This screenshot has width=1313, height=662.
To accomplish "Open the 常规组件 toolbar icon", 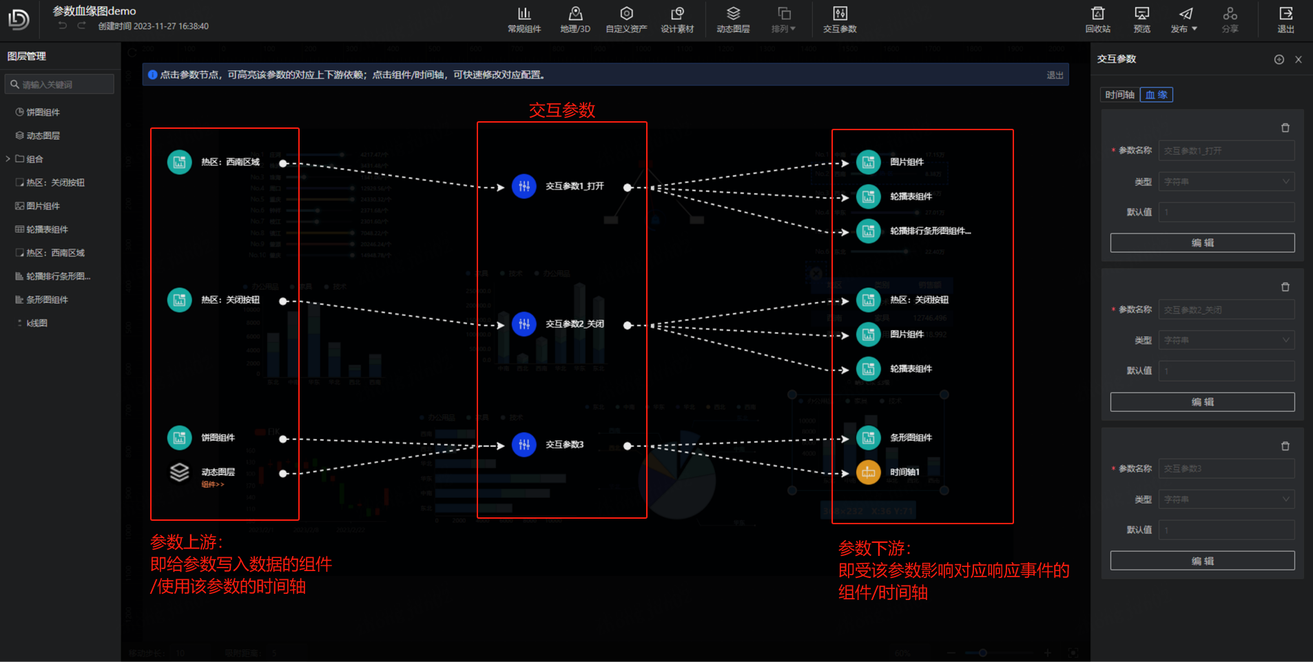I will [524, 19].
